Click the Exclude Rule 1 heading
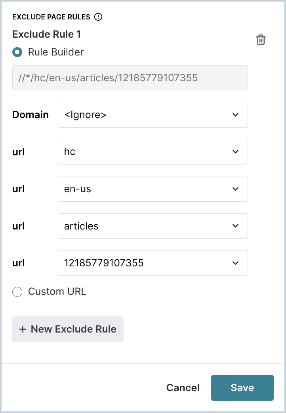The image size is (286, 413). click(x=47, y=34)
